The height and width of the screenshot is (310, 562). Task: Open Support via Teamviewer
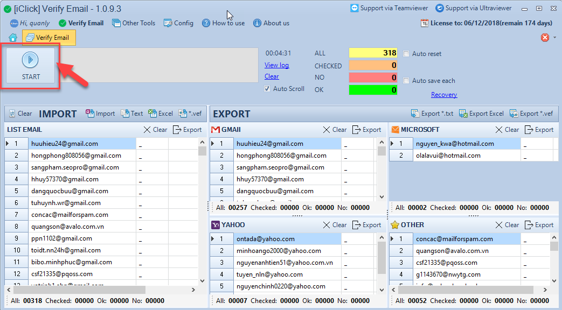[x=389, y=8]
